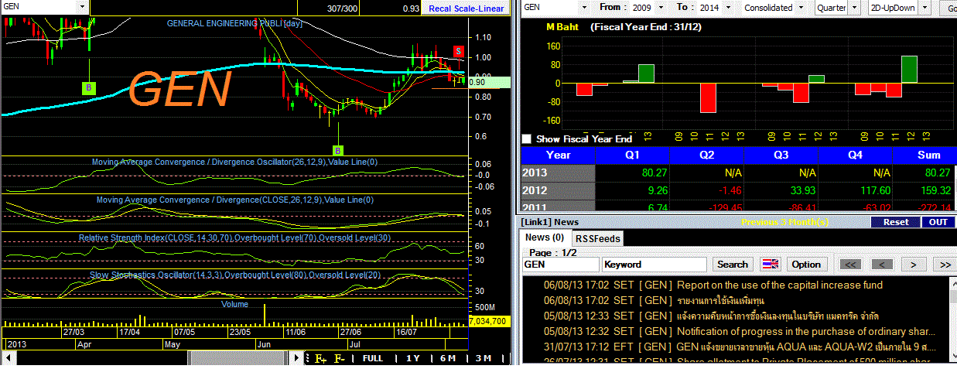Toggle Show Fiscal Year End checkbox
Screen dimensions: 957x369
tap(527, 139)
